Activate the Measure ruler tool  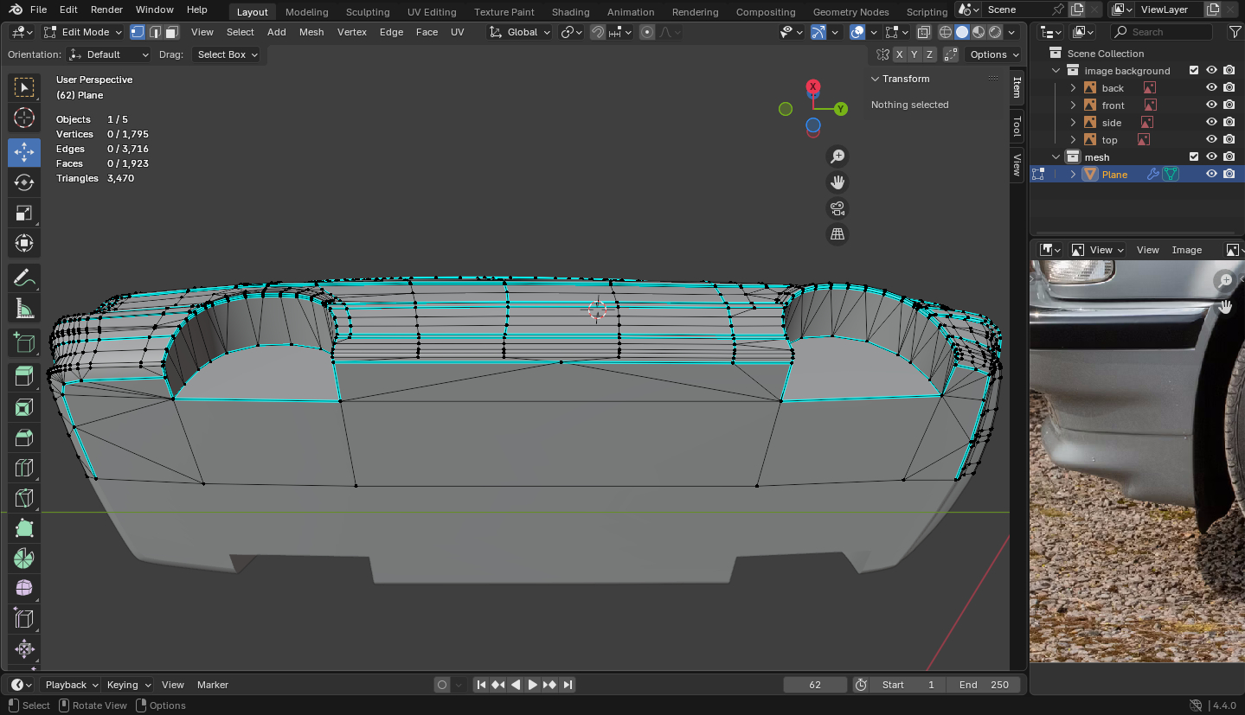click(24, 309)
